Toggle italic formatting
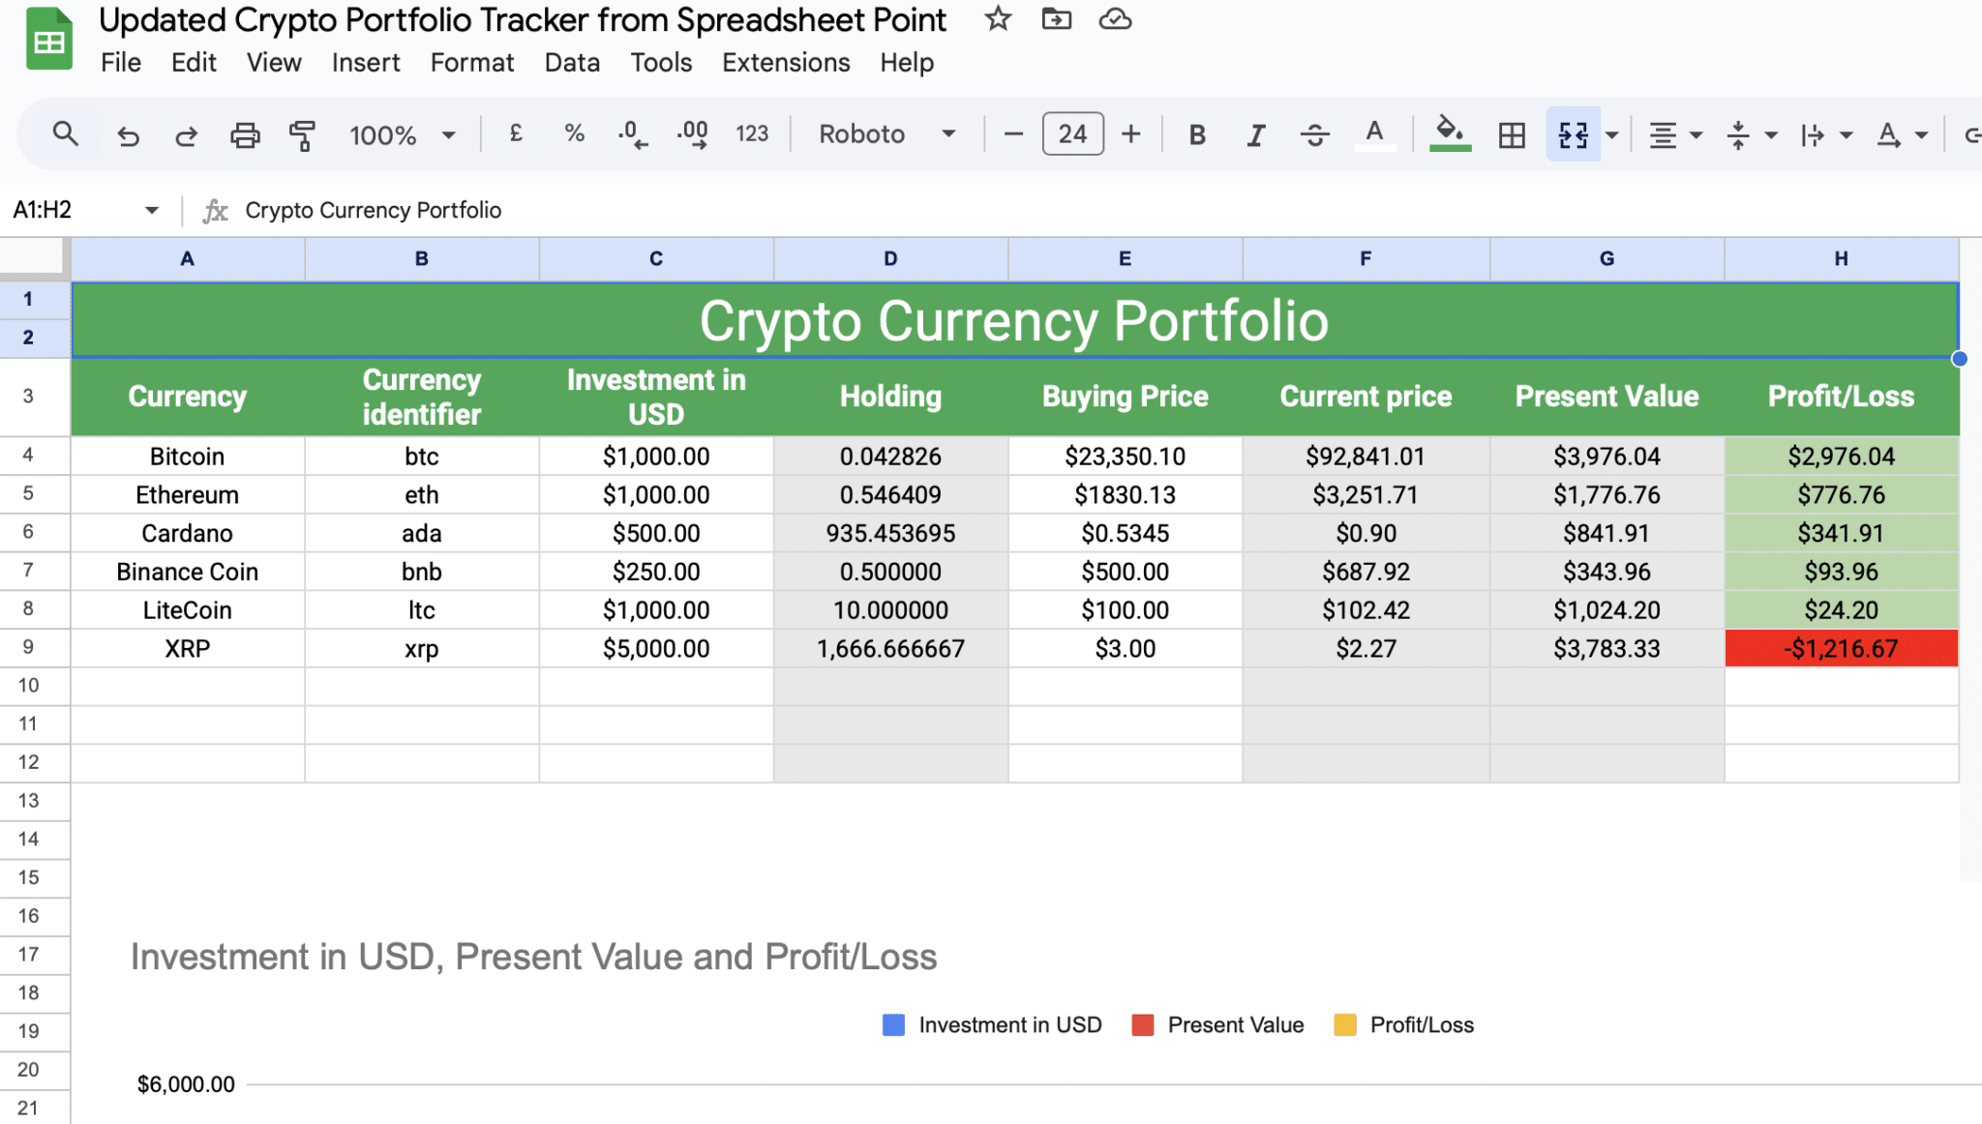Image resolution: width=1982 pixels, height=1124 pixels. point(1255,133)
